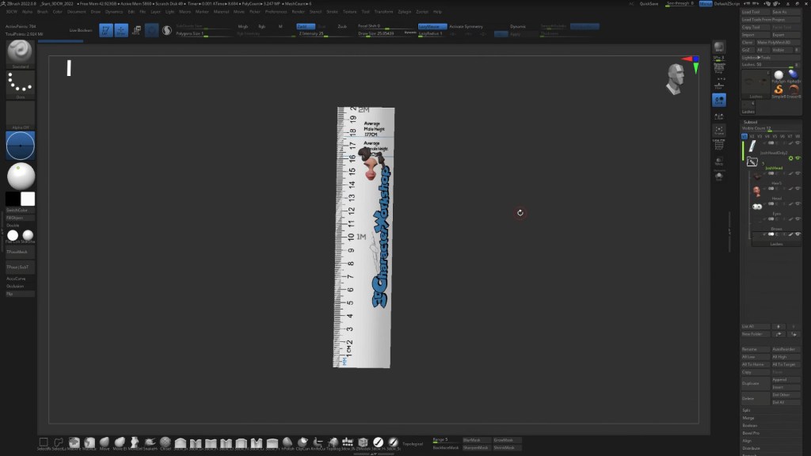Click the black main color swatch
This screenshot has height=456, width=811.
click(x=13, y=199)
